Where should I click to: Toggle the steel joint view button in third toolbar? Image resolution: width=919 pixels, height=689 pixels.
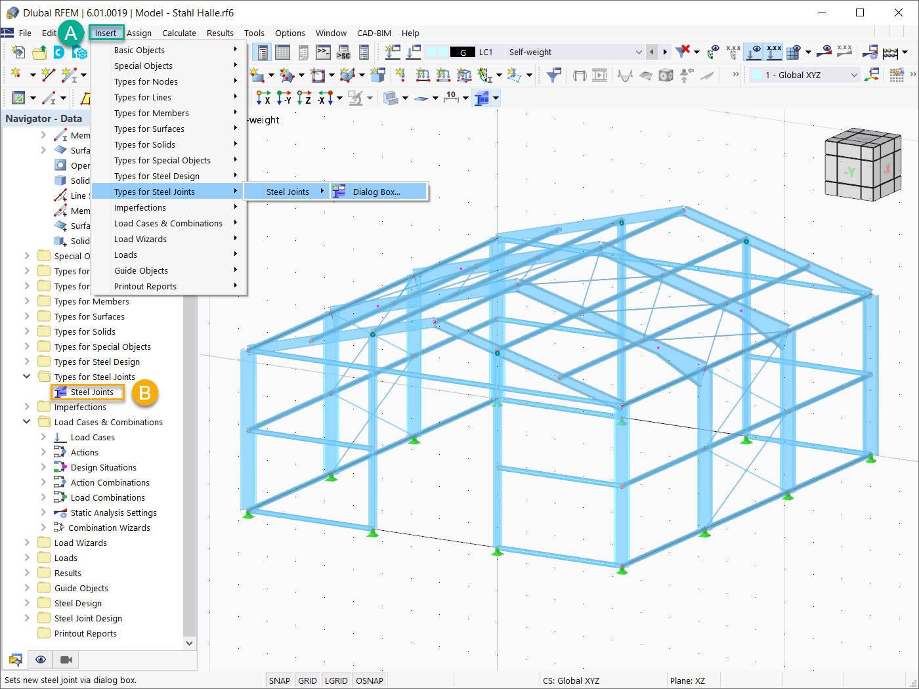click(x=482, y=98)
